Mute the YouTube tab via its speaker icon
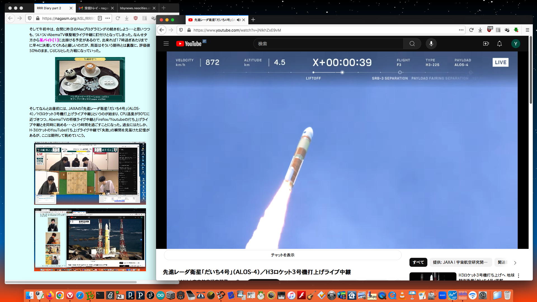The width and height of the screenshot is (537, 302). pos(238,20)
